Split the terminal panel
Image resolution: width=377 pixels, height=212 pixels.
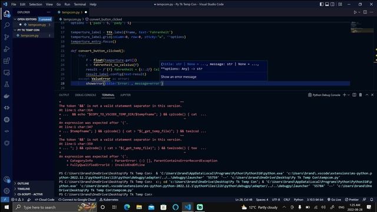(354, 95)
